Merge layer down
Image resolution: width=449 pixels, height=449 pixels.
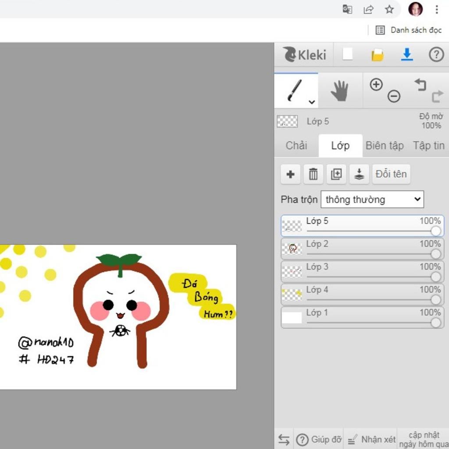tap(359, 174)
